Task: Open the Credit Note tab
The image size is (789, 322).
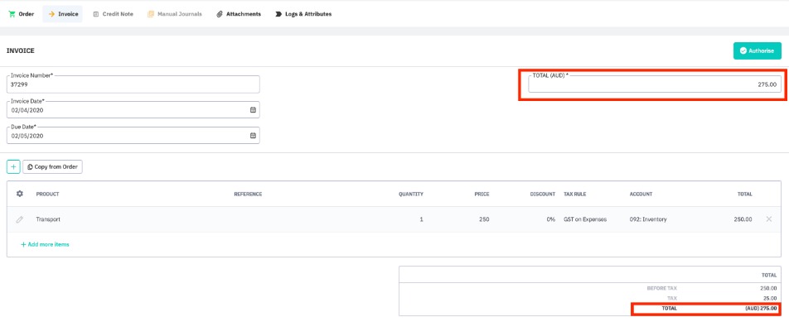Action: 114,14
